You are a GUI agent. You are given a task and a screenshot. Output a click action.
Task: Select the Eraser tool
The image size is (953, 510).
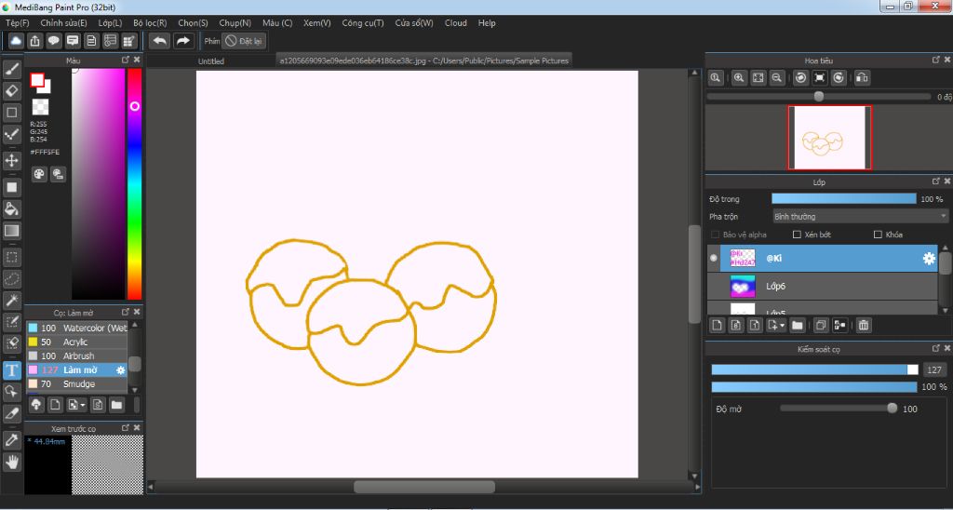click(11, 90)
